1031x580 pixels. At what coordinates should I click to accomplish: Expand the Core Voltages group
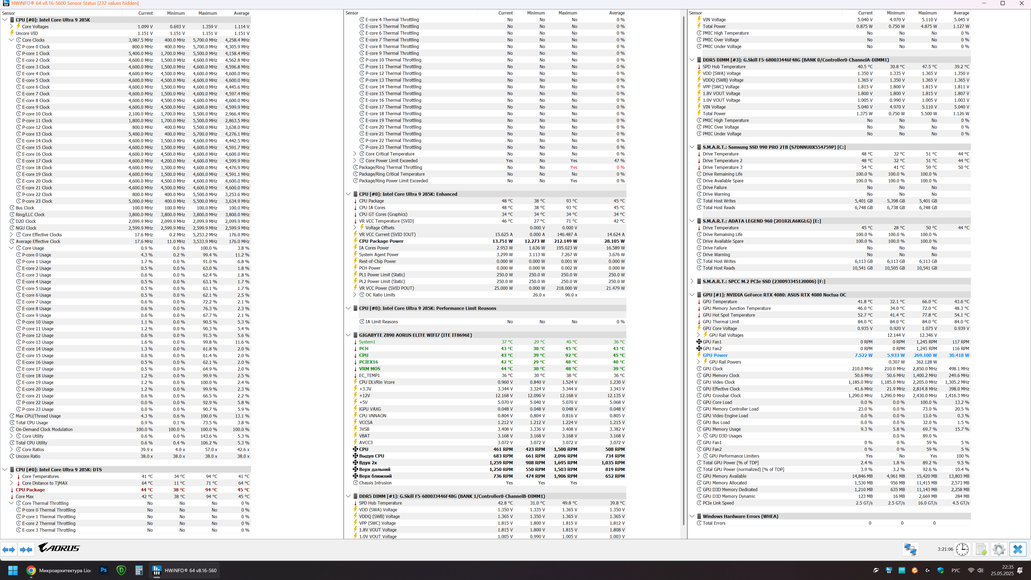coord(11,26)
